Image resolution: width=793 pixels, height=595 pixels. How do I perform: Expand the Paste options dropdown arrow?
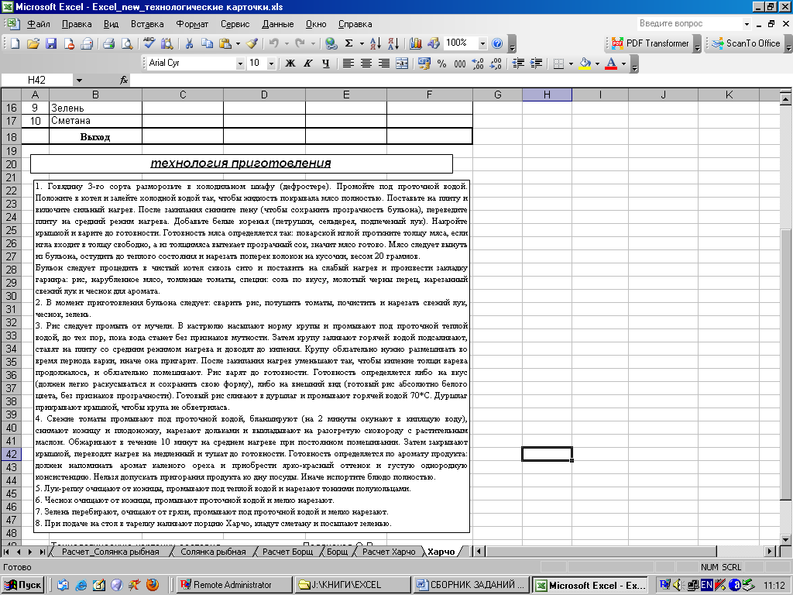[238, 43]
